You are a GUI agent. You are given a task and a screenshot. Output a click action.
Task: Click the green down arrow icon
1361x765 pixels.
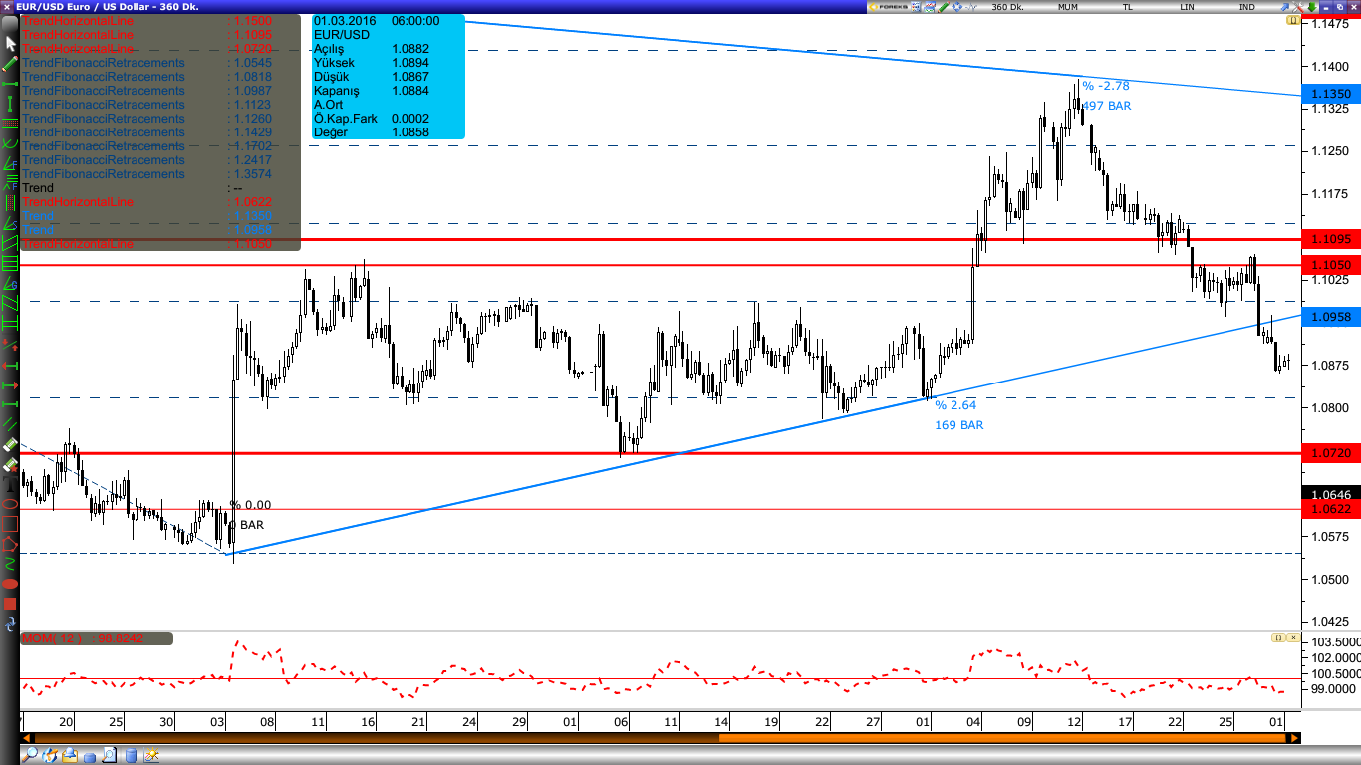coord(1312,7)
